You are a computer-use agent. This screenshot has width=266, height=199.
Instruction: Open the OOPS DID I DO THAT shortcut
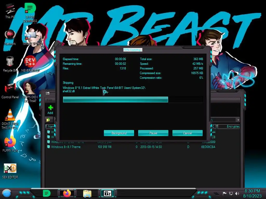[30, 92]
